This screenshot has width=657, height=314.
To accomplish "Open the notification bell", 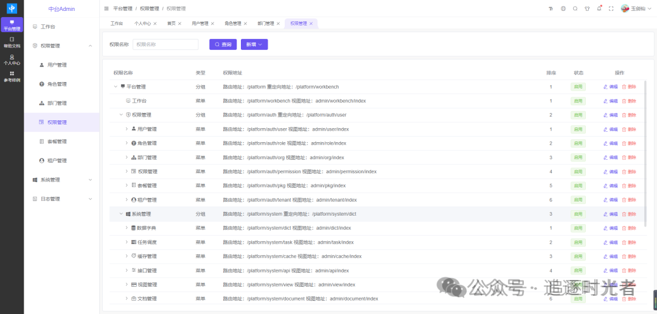I will tap(599, 9).
